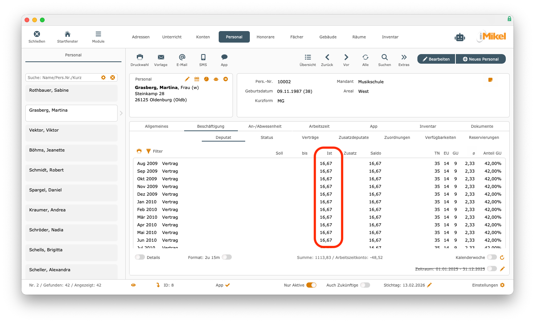
Task: Click the Druckwahl printer icon
Action: [x=140, y=57]
